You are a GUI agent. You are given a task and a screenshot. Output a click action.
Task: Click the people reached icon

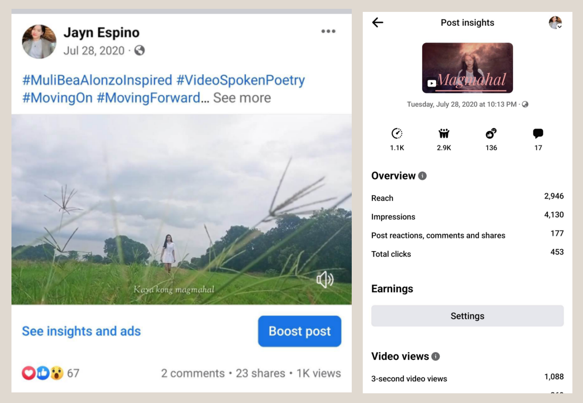tap(444, 133)
